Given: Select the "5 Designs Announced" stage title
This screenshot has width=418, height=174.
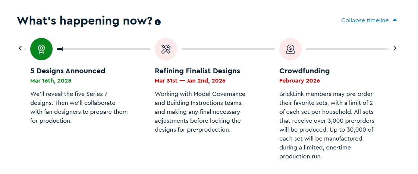Looking at the screenshot, I should (x=67, y=71).
